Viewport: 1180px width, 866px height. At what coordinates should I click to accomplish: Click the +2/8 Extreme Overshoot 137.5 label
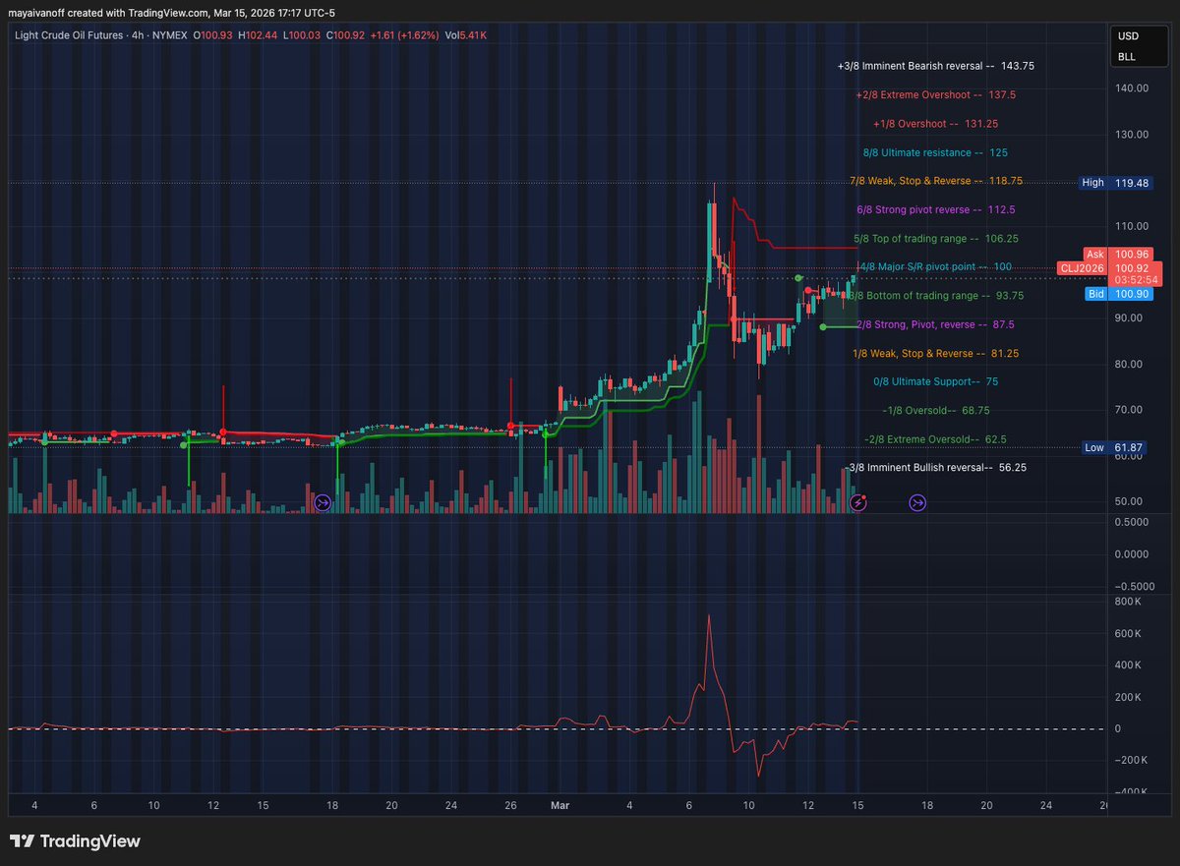point(936,95)
